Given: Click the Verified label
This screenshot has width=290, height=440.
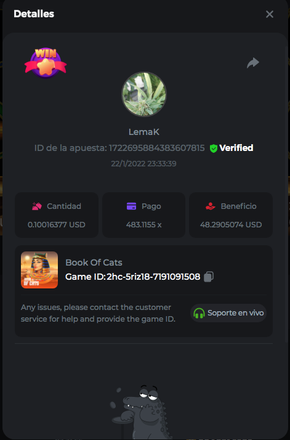Looking at the screenshot, I should coord(236,148).
